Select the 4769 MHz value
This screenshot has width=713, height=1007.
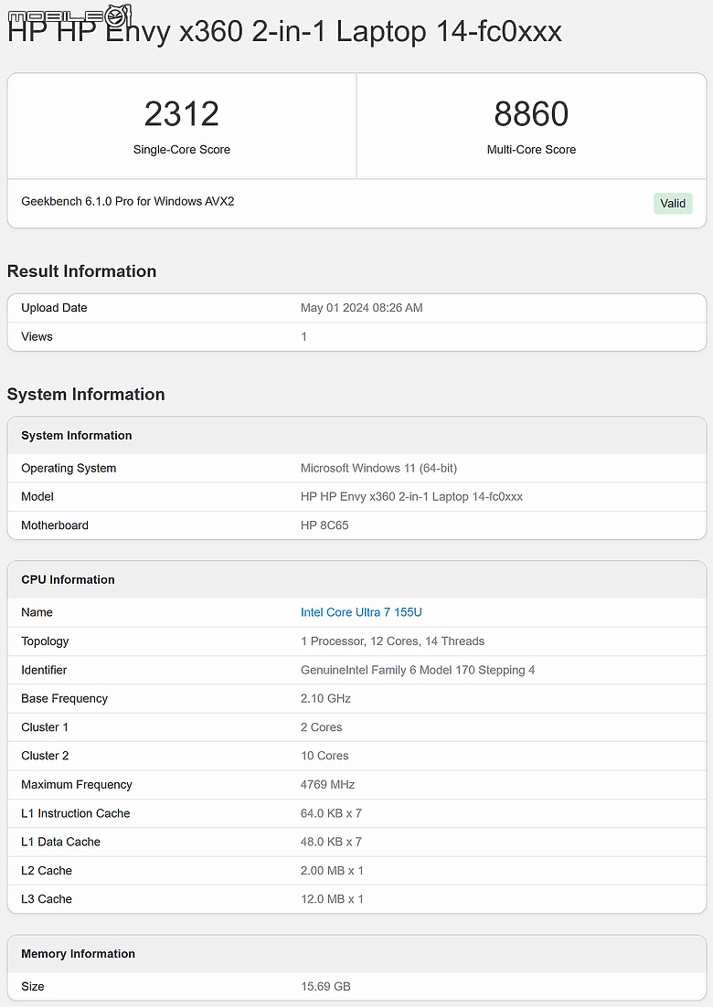[327, 784]
